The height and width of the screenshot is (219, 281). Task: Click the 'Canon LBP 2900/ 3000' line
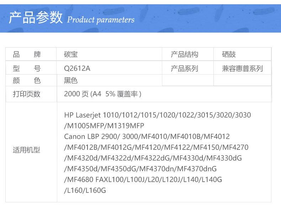(x=147, y=137)
